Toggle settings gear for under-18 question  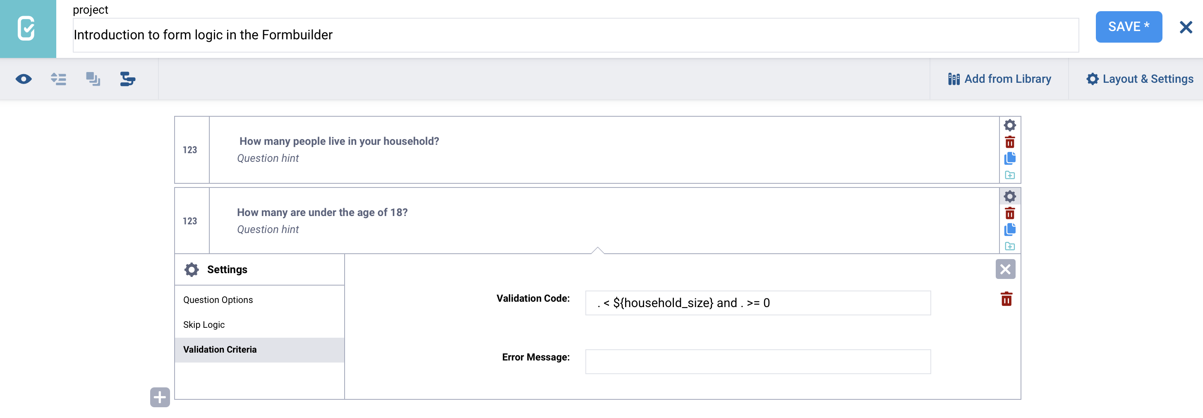tap(1010, 197)
